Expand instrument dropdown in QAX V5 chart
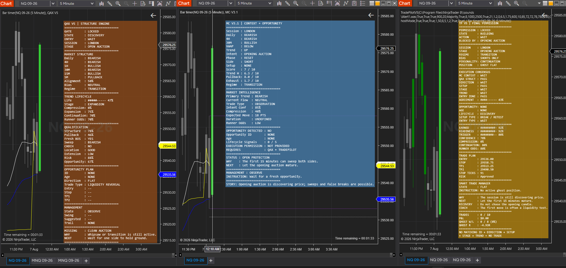Screen dimensions: 566x268 (53, 3)
